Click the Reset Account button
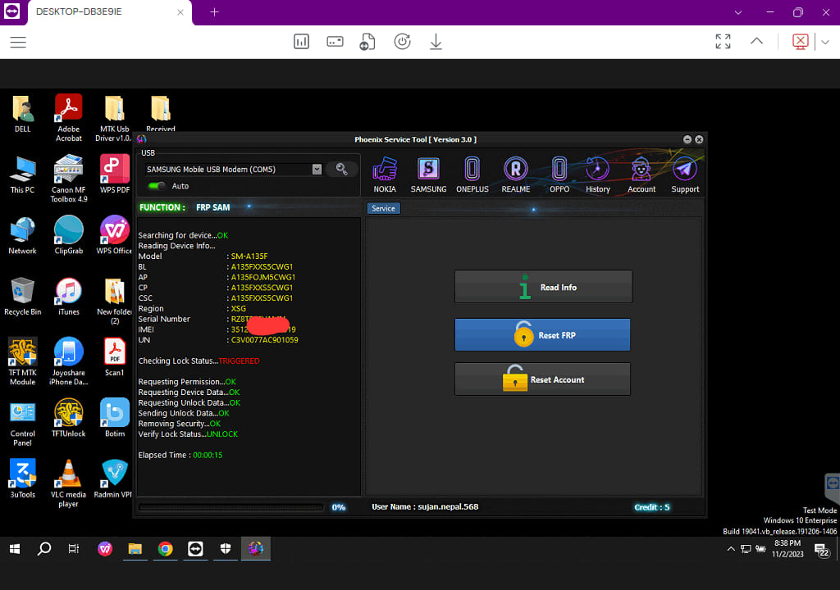Image resolution: width=840 pixels, height=590 pixels. (x=542, y=379)
